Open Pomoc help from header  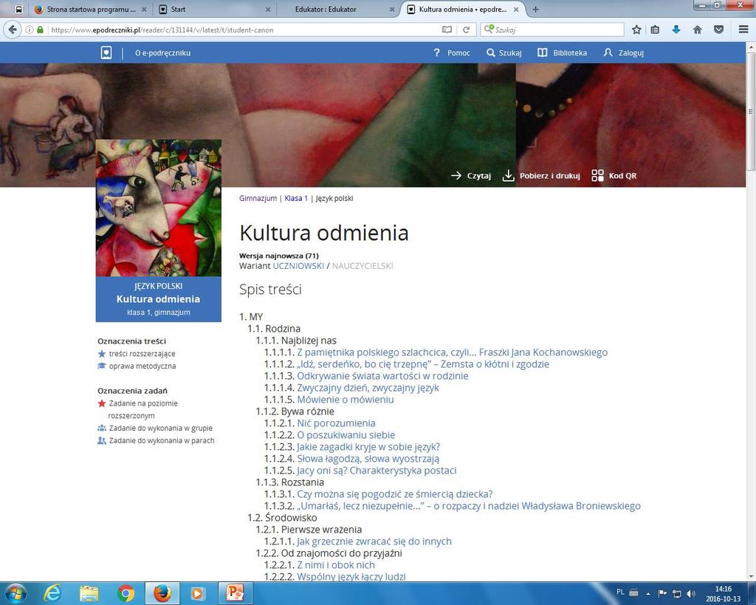pyautogui.click(x=451, y=52)
